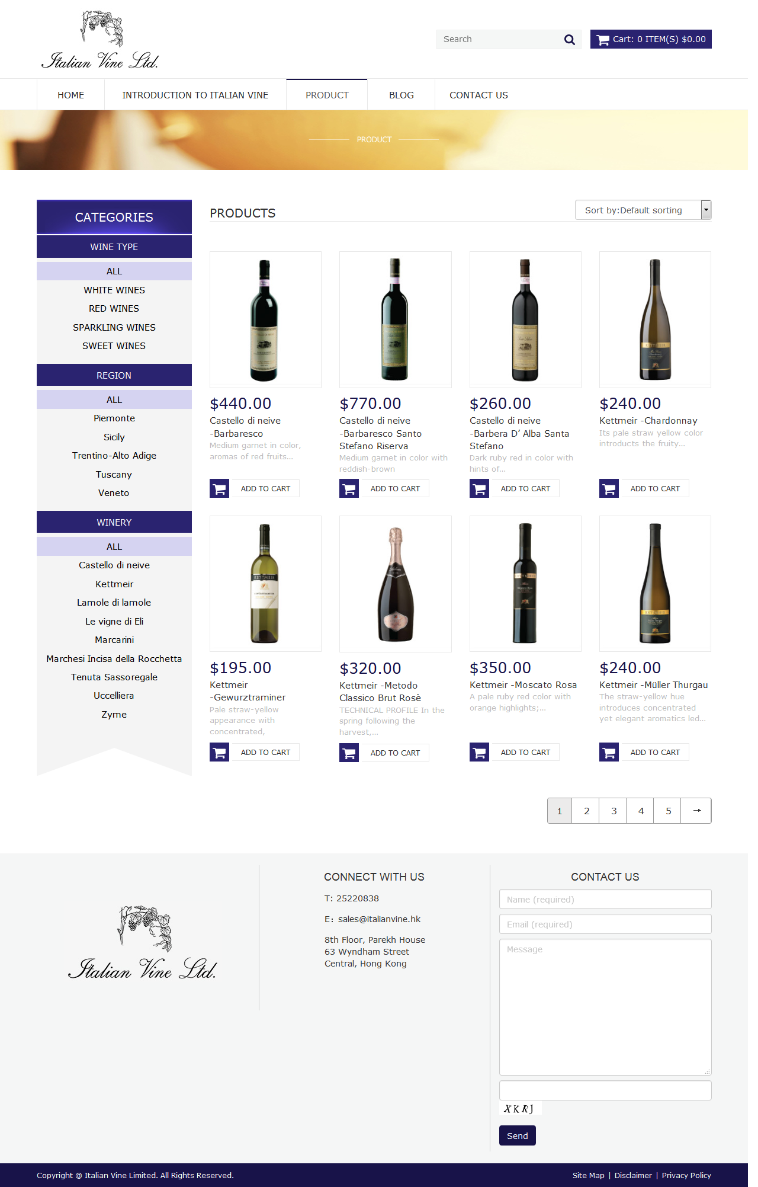Click cart icon under the $770.00 wine

pos(349,488)
